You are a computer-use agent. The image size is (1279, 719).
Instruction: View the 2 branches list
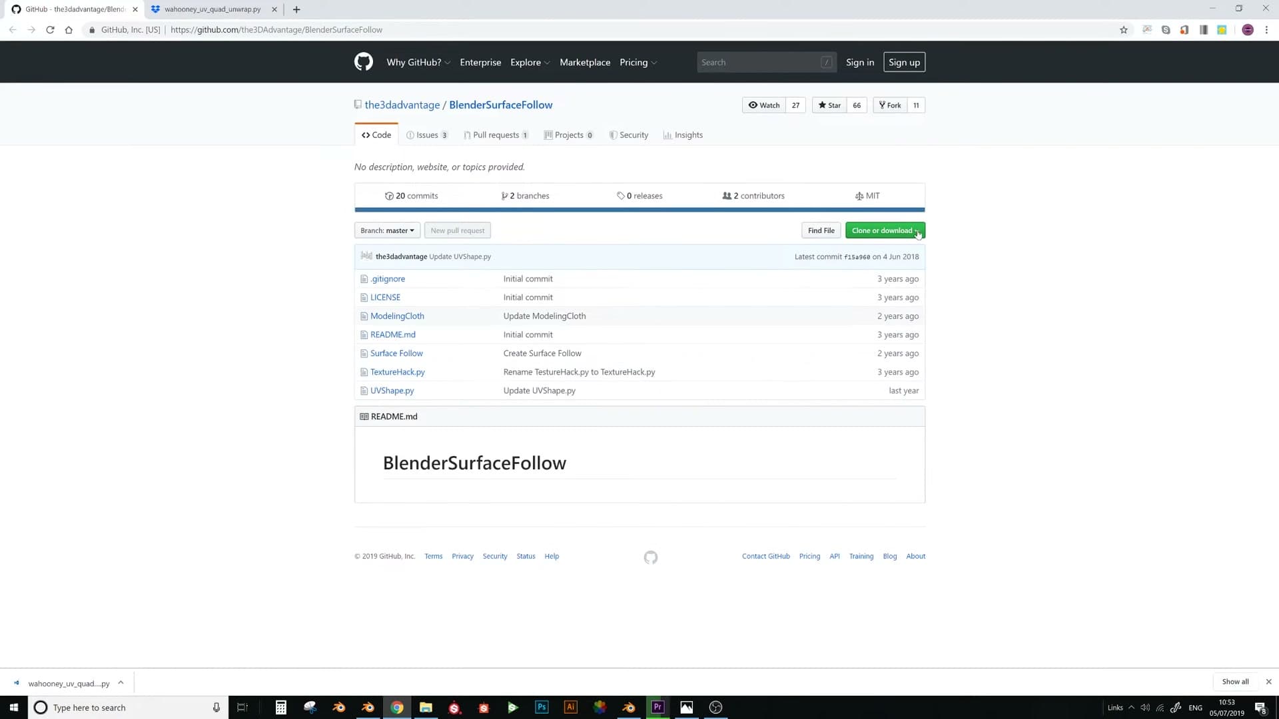point(525,196)
